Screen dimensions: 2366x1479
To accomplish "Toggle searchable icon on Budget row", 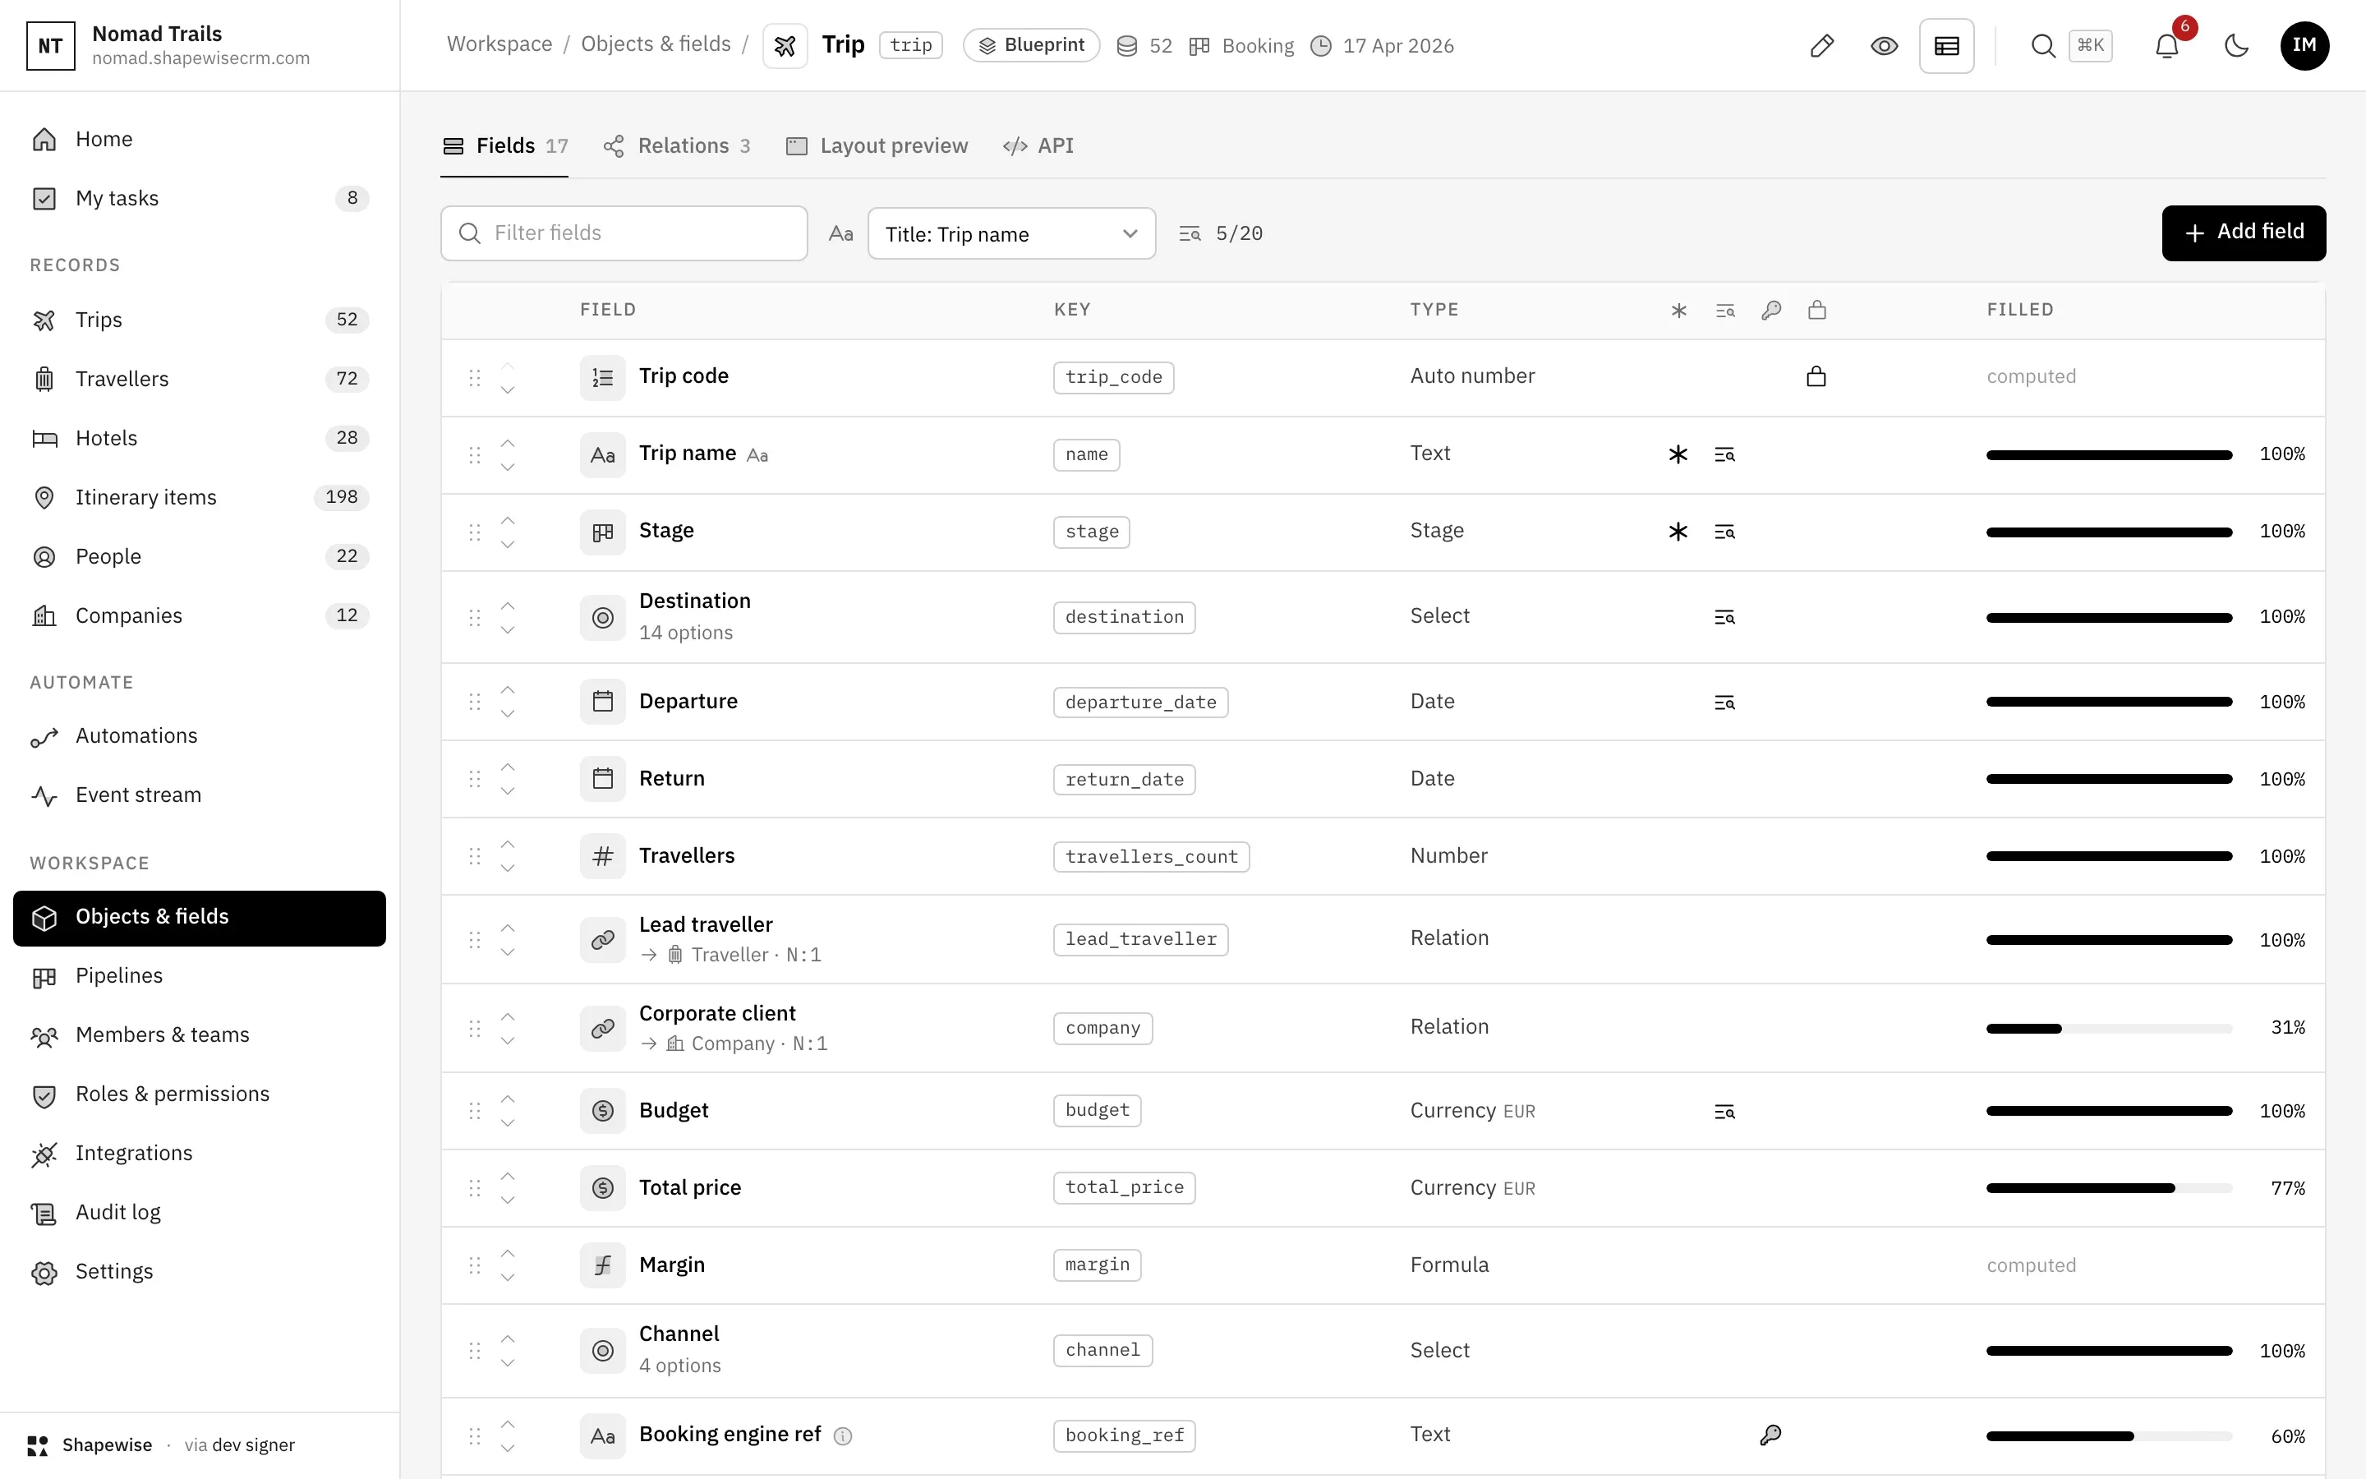I will [x=1724, y=1111].
